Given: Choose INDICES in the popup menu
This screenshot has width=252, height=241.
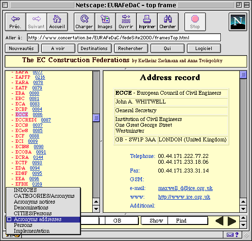Looking at the screenshot, I should (x=43, y=190).
